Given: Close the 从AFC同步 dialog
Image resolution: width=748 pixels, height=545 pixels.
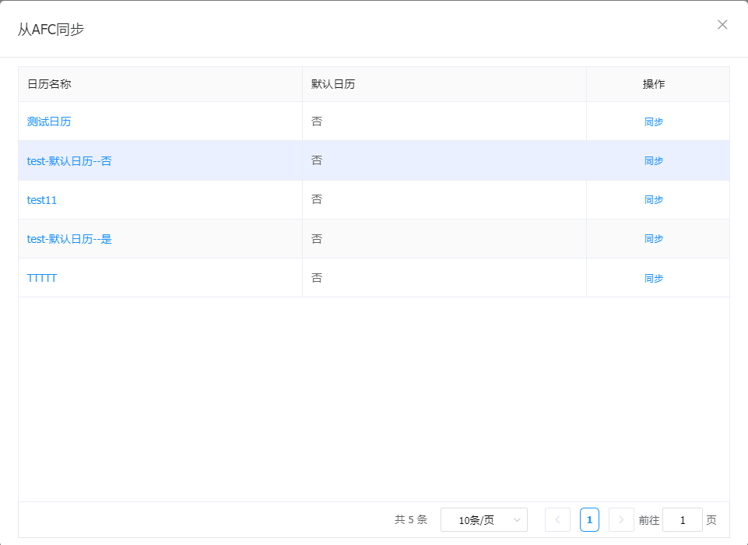Looking at the screenshot, I should (x=722, y=25).
